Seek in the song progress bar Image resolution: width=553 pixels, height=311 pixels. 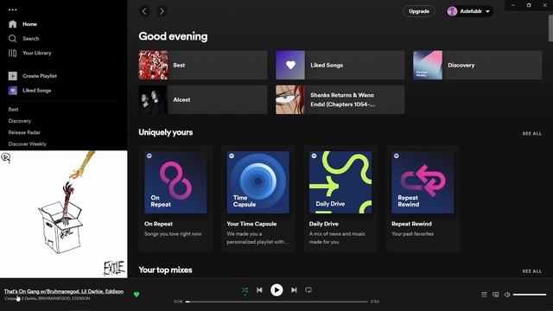(x=276, y=301)
